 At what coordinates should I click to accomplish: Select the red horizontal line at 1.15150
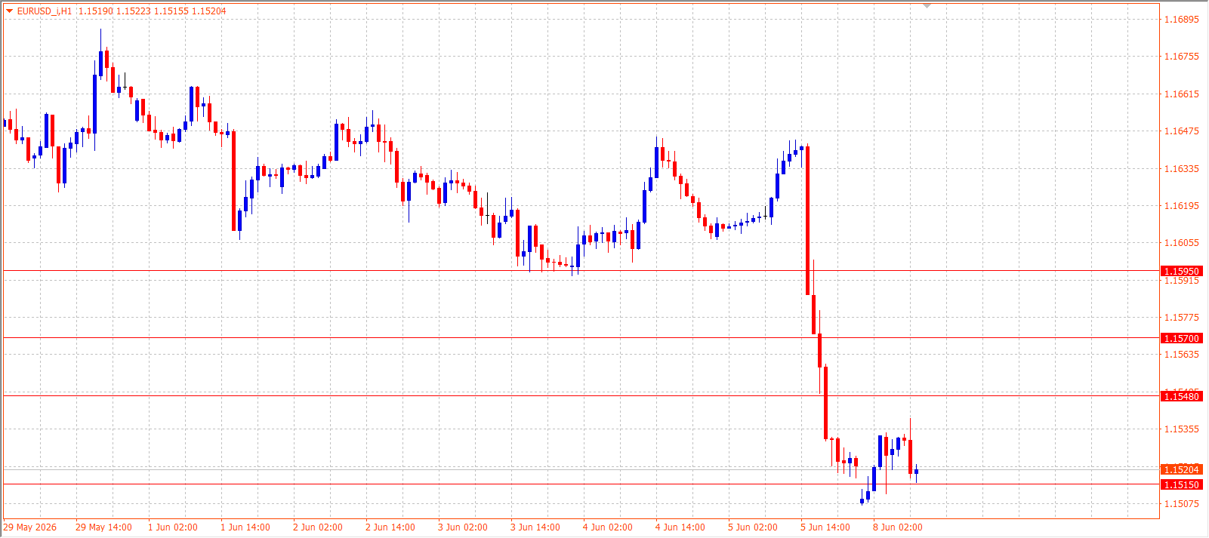[581, 484]
